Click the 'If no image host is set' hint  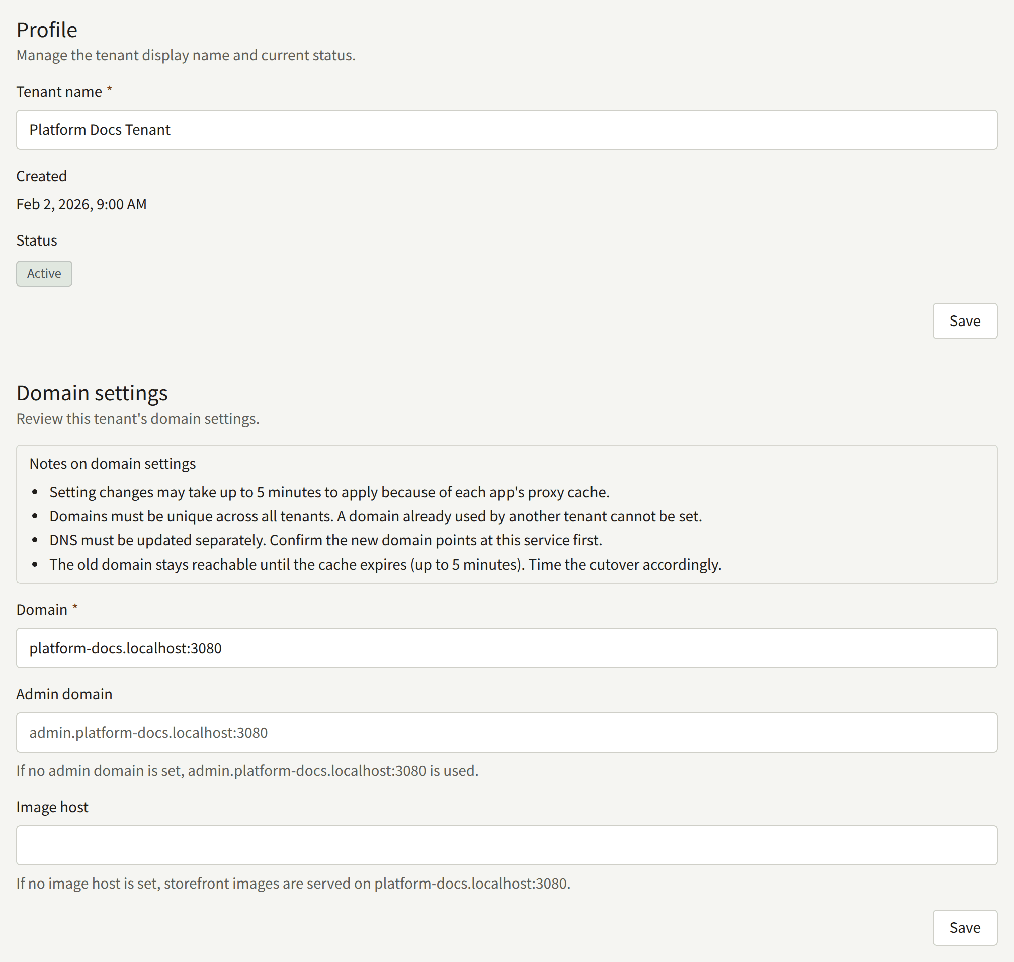click(x=293, y=884)
